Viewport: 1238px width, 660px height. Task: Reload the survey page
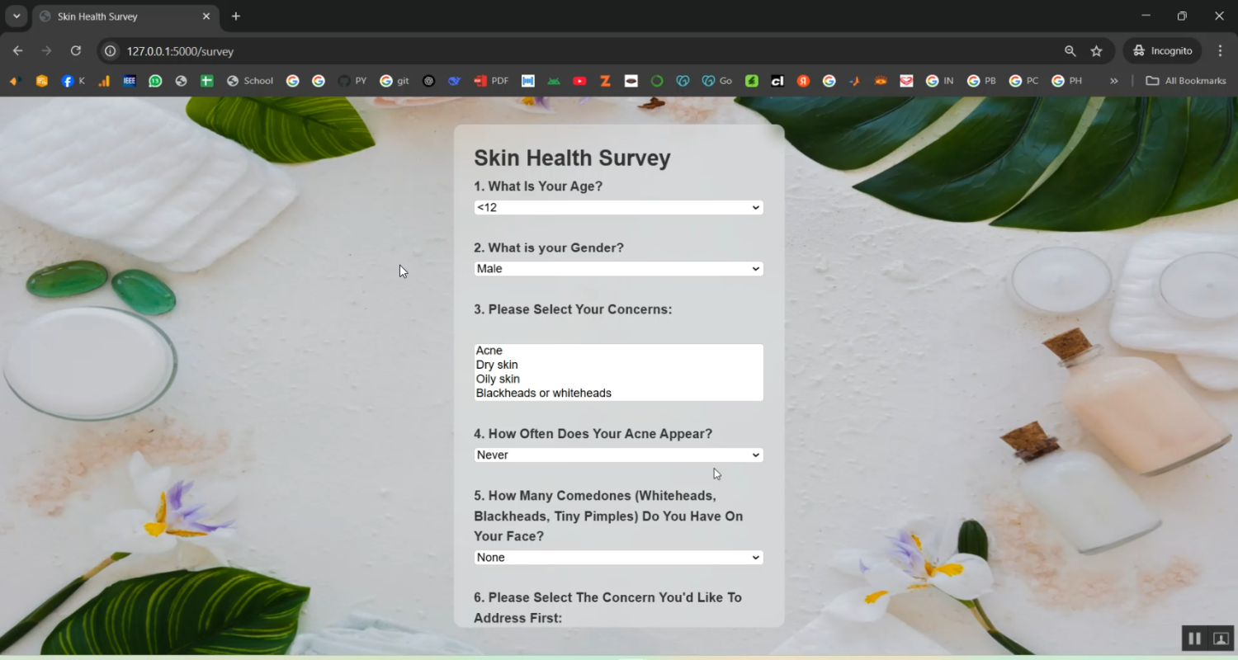click(76, 51)
